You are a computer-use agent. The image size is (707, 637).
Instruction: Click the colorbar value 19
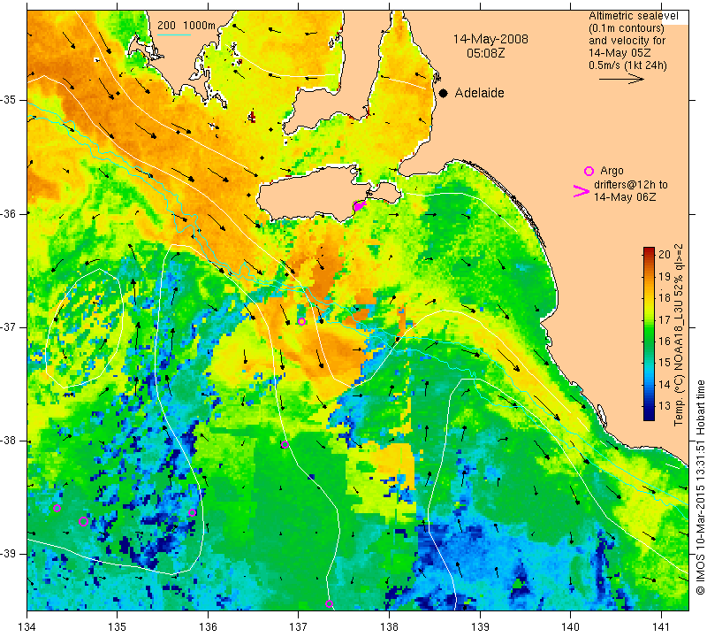tap(665, 276)
